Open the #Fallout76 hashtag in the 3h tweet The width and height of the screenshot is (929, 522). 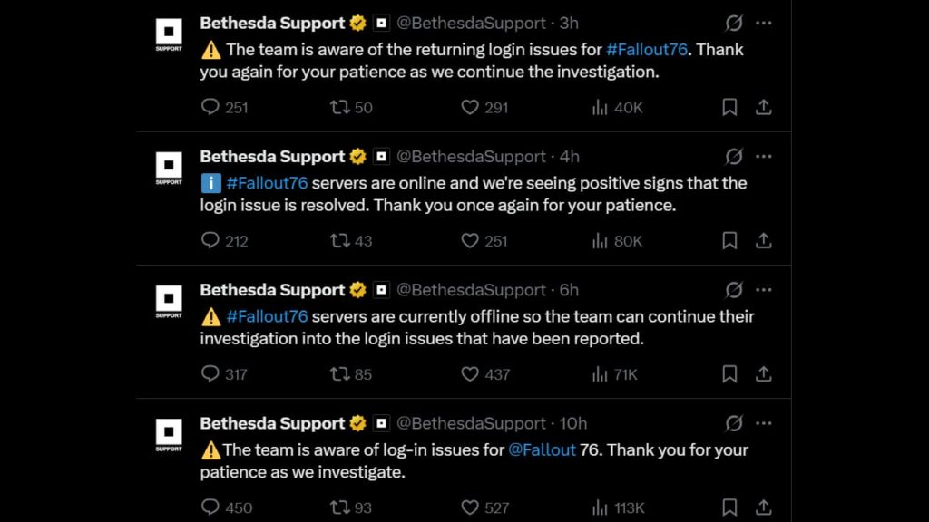pos(647,50)
